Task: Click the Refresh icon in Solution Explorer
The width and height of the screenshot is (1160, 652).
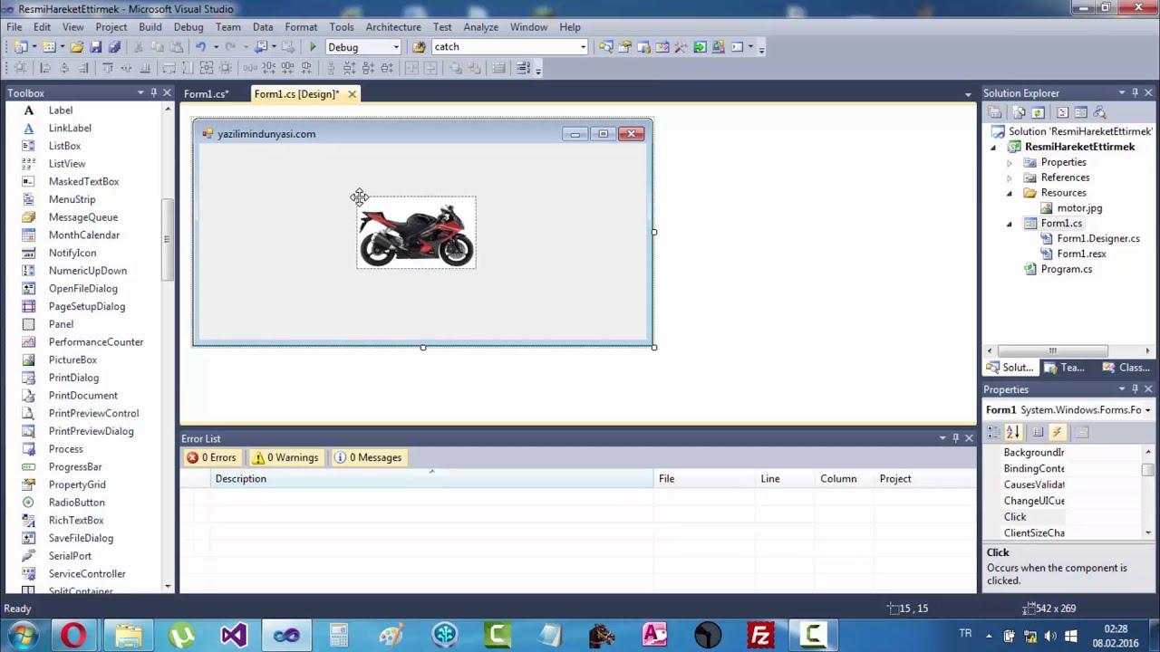Action: pos(1038,112)
